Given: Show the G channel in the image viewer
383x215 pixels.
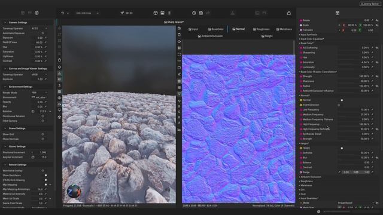Looking at the screenshot, I should [179, 112].
